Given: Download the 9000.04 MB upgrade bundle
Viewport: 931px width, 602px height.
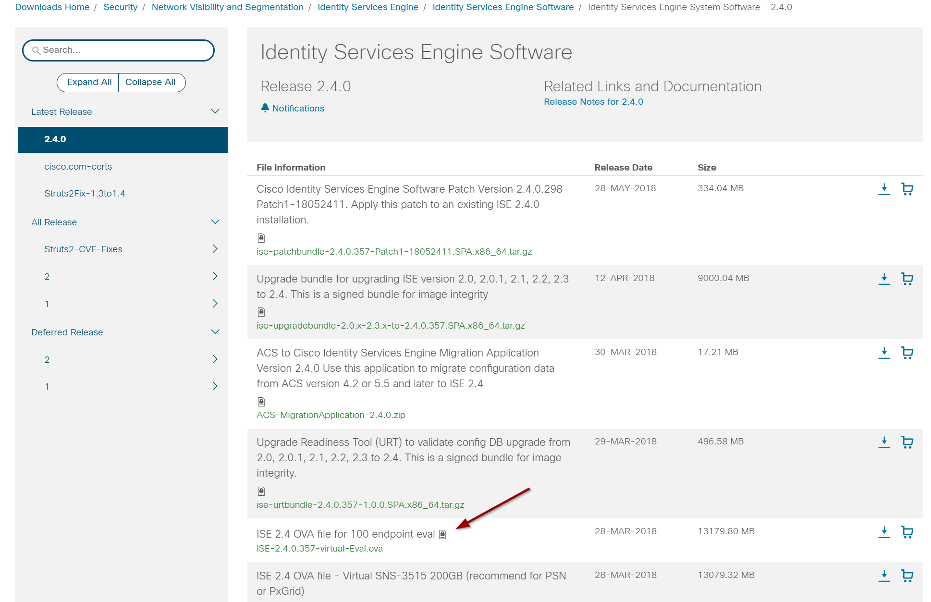Looking at the screenshot, I should tap(884, 279).
